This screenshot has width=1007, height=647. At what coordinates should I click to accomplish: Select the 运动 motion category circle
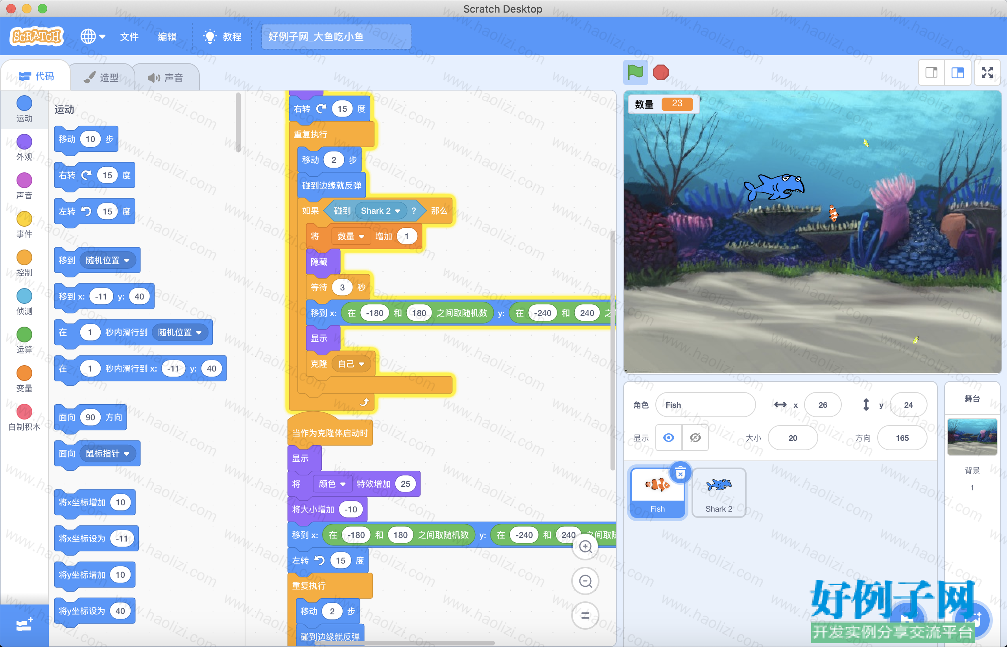(24, 104)
